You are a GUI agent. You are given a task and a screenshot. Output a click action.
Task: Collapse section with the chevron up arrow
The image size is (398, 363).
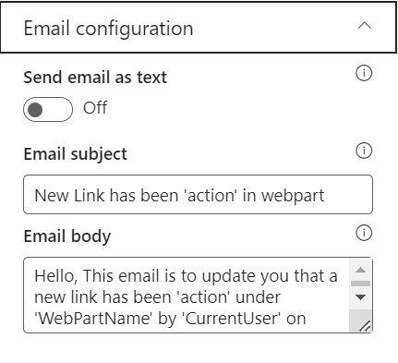[365, 26]
